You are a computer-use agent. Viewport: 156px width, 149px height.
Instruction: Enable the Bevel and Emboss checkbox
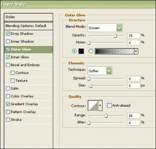8,65
